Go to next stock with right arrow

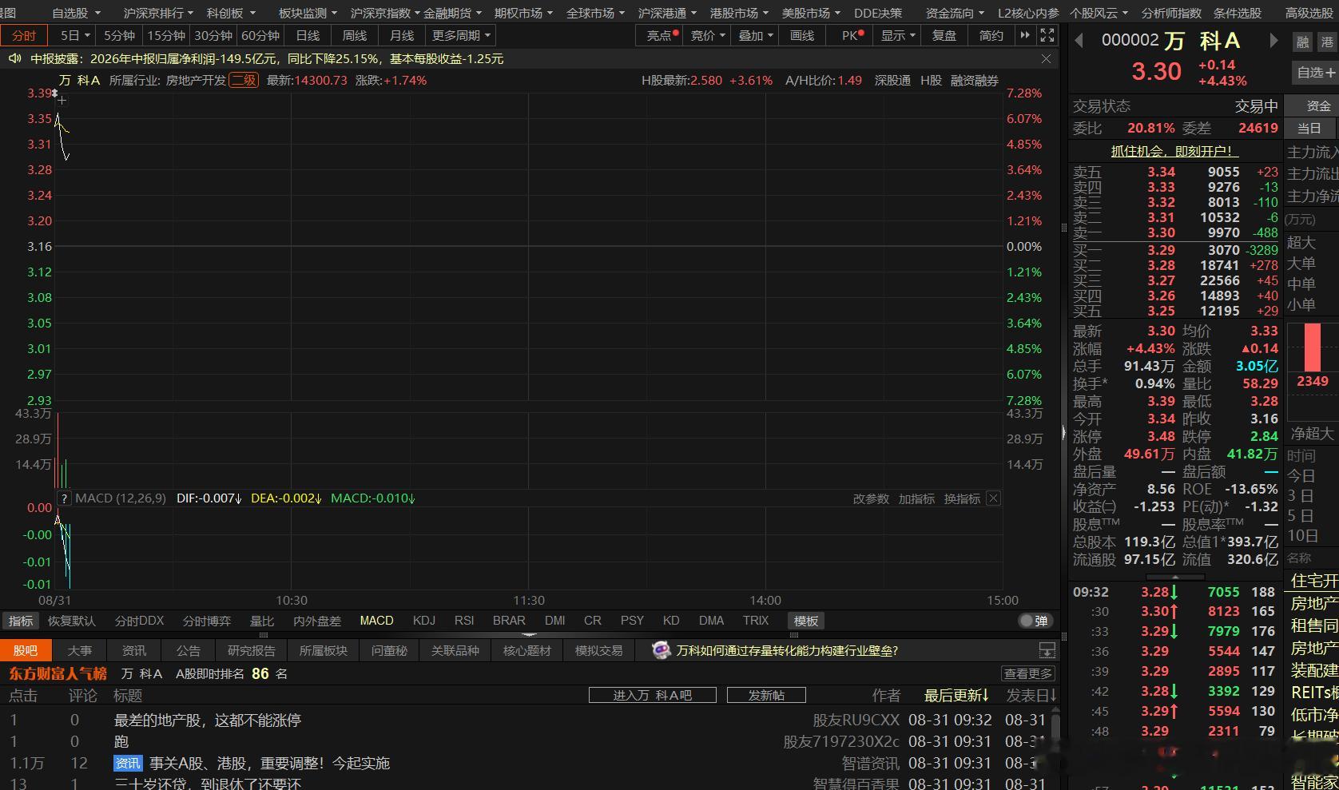pyautogui.click(x=1273, y=41)
